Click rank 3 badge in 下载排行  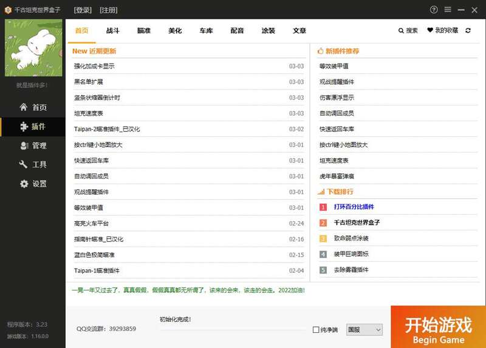(323, 238)
